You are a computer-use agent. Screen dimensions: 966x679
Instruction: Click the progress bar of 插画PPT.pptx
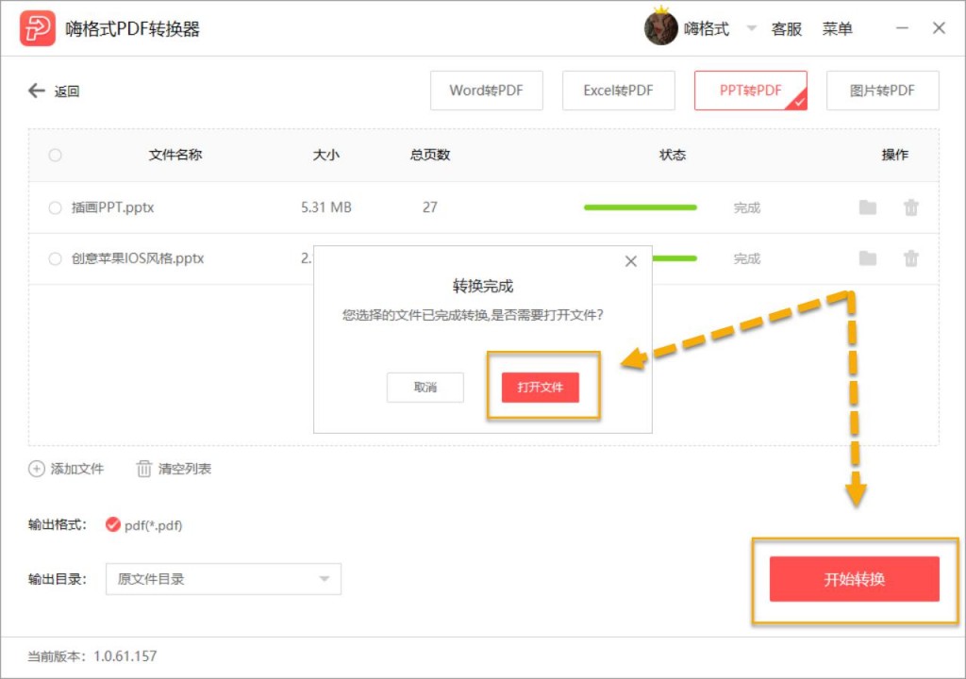(641, 207)
